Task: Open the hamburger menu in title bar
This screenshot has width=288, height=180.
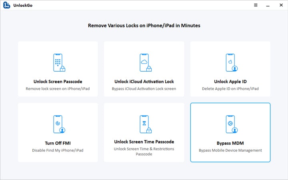Action: point(256,5)
